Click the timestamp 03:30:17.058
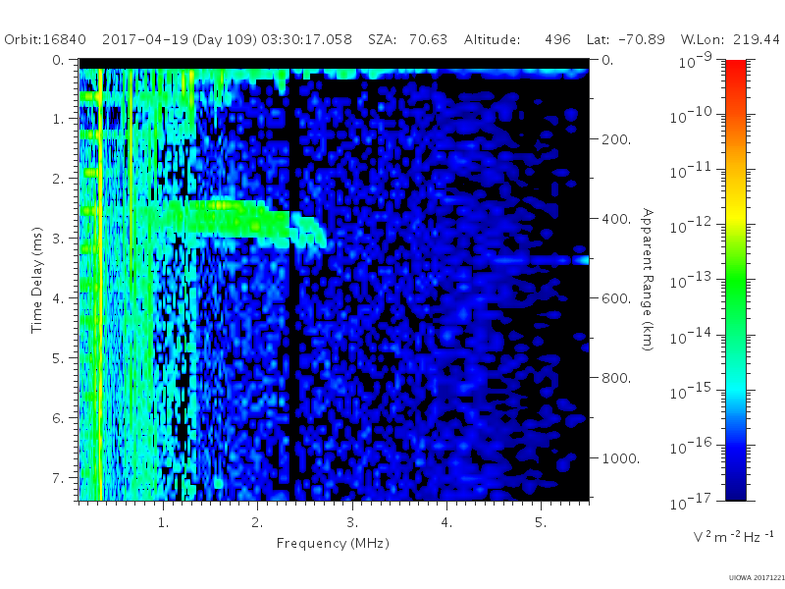 (x=306, y=39)
